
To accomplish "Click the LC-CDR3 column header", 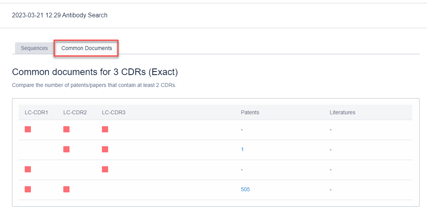I will [x=114, y=112].
